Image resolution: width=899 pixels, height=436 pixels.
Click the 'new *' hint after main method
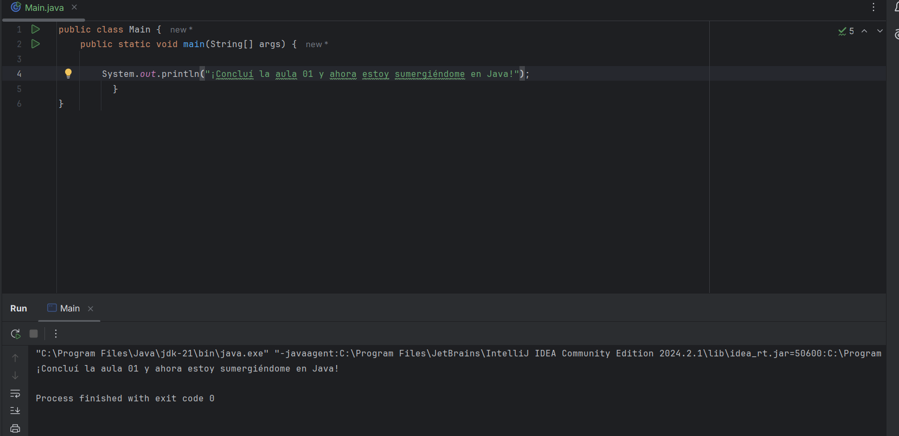click(317, 44)
